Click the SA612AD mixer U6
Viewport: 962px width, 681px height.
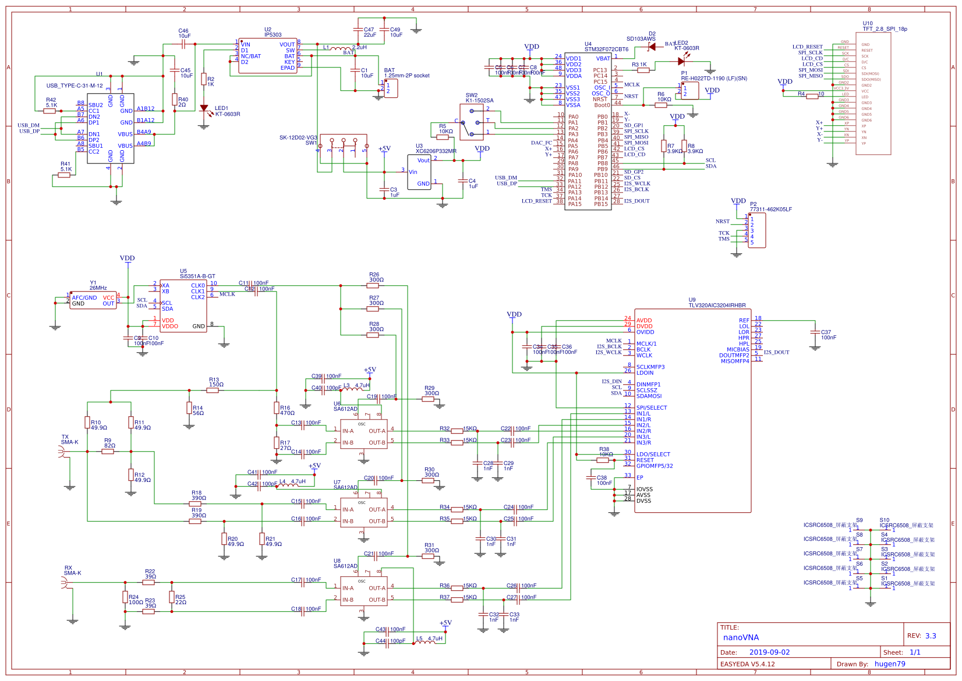(x=364, y=434)
